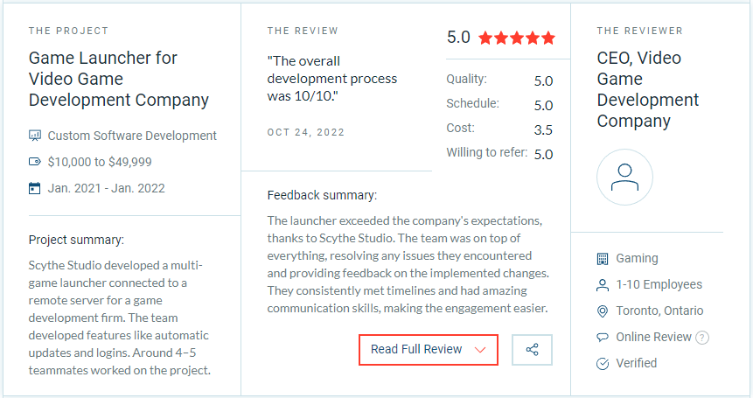Image resolution: width=753 pixels, height=398 pixels.
Task: Click the red chevron in Read Full Review
Action: [480, 350]
